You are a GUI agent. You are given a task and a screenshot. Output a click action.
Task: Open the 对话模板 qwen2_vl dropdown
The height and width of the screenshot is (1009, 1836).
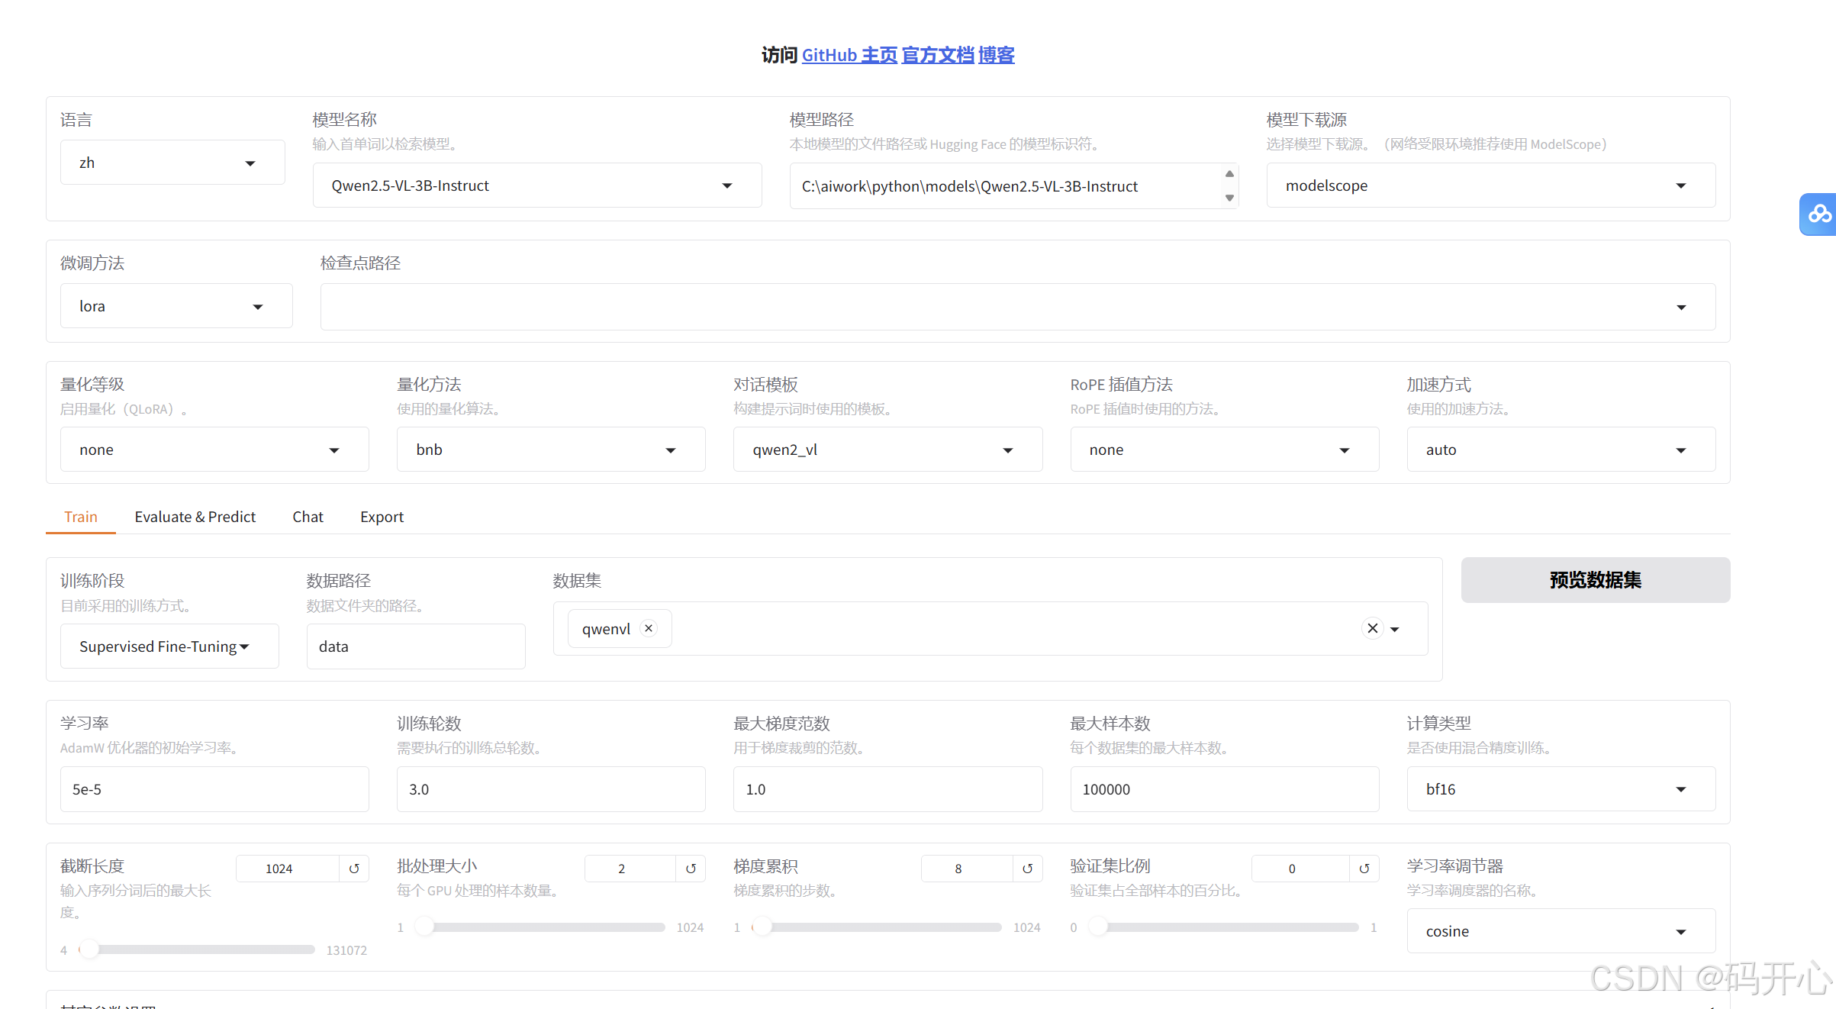887,450
